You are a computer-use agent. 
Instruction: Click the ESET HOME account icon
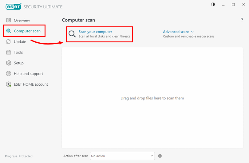9,84
